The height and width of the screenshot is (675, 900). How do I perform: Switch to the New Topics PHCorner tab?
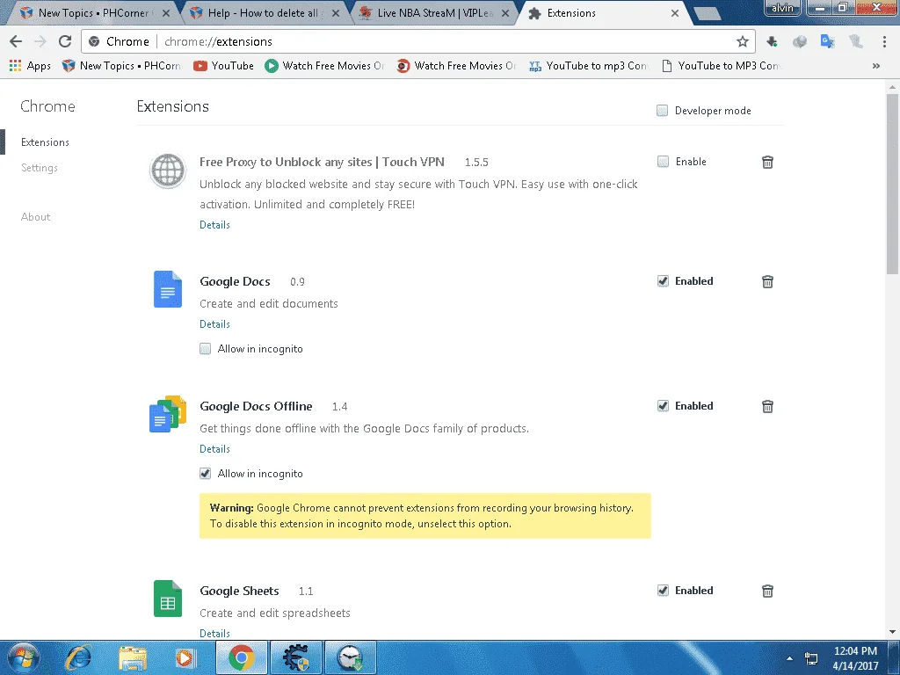(91, 12)
